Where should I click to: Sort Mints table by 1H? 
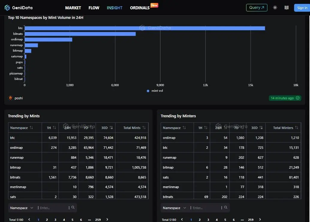click(x=54, y=127)
